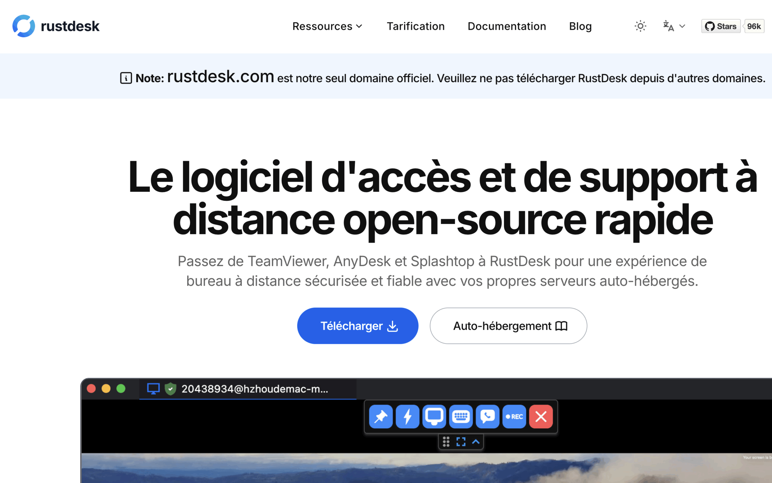
Task: Toggle the light/dark theme sun icon
Action: point(640,26)
